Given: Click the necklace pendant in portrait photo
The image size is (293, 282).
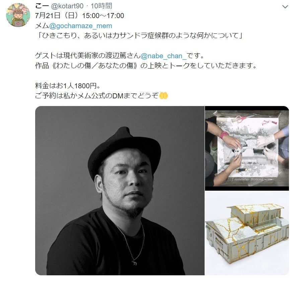Looking at the screenshot, I should [134, 263].
